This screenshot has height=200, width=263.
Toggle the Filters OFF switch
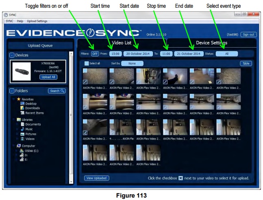point(95,54)
